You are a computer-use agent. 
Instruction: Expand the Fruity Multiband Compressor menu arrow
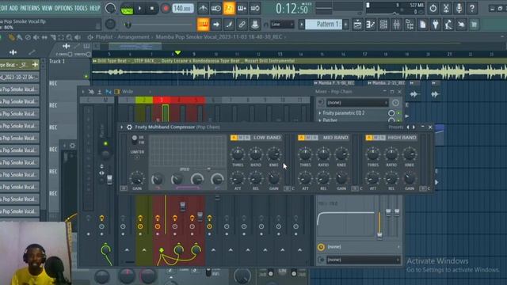122,127
